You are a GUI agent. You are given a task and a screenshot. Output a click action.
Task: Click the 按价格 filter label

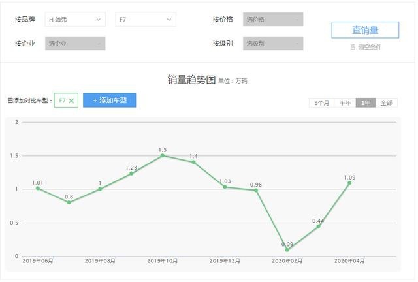pos(223,19)
